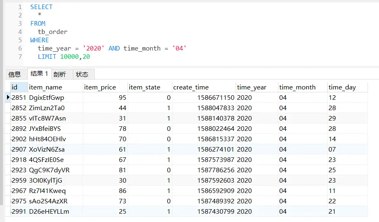Switch to the 信息 tab

[14, 74]
